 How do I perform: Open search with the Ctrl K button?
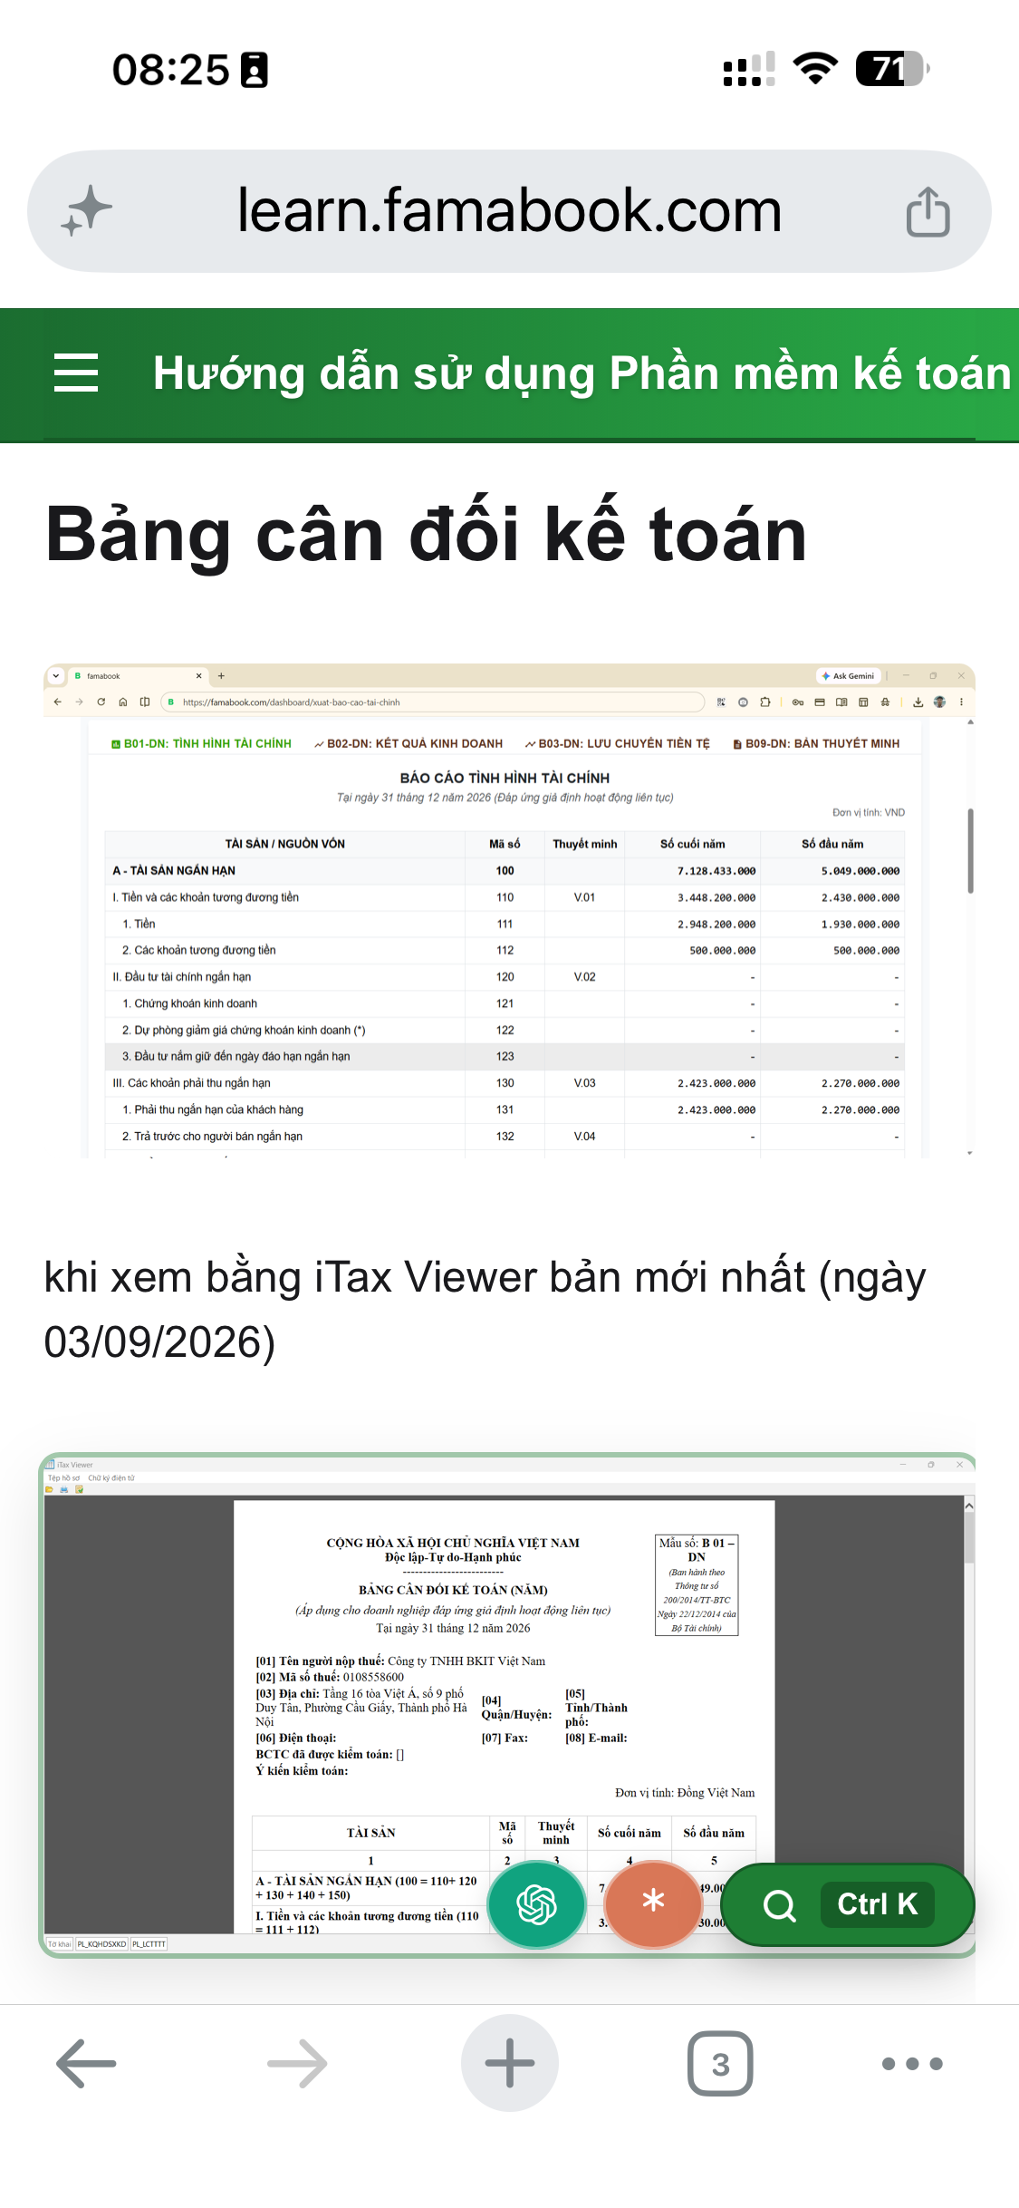click(x=848, y=1904)
